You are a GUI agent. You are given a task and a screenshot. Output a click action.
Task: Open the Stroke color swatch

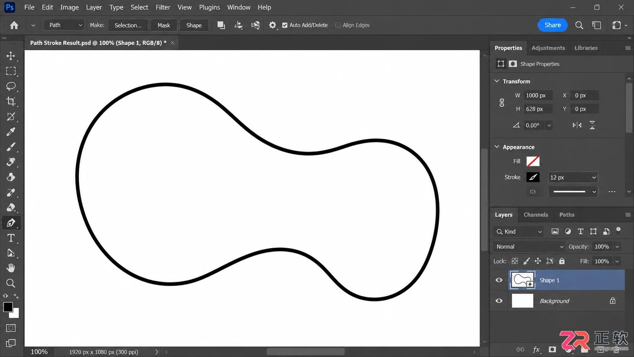tap(533, 177)
